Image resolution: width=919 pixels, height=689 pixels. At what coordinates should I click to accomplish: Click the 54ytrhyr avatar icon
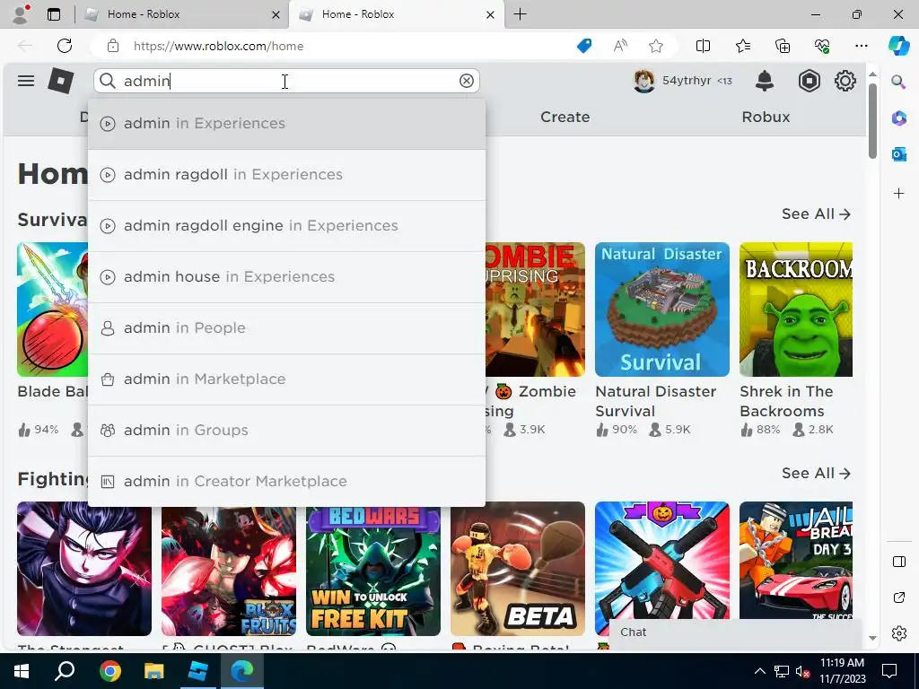643,81
